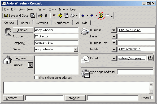Viewport: 157px width, 104px height.
Task: Switch to the Certificates tab
Action: pyautogui.click(x=62, y=23)
